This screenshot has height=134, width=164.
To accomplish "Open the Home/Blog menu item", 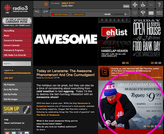I will (17, 31).
